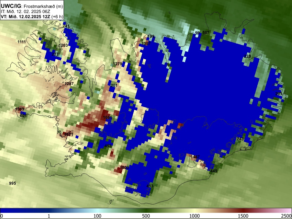Click the map value 601
The image size is (292, 219).
pyautogui.click(x=23, y=116)
